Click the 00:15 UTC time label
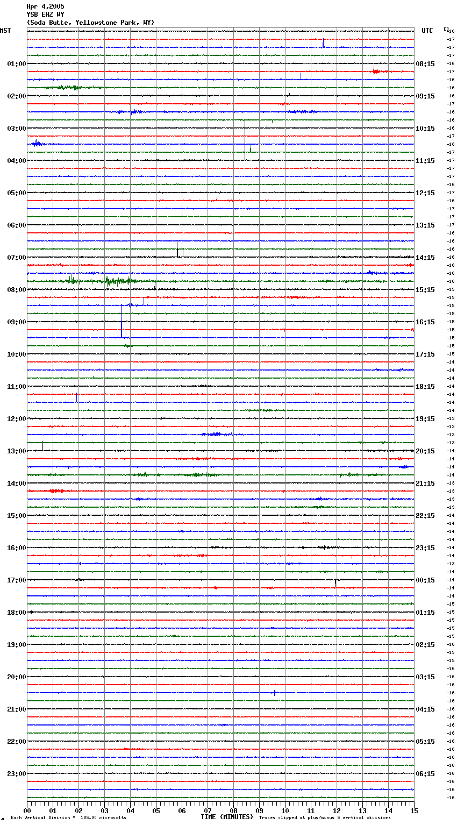Image resolution: width=457 pixels, height=825 pixels. [425, 580]
